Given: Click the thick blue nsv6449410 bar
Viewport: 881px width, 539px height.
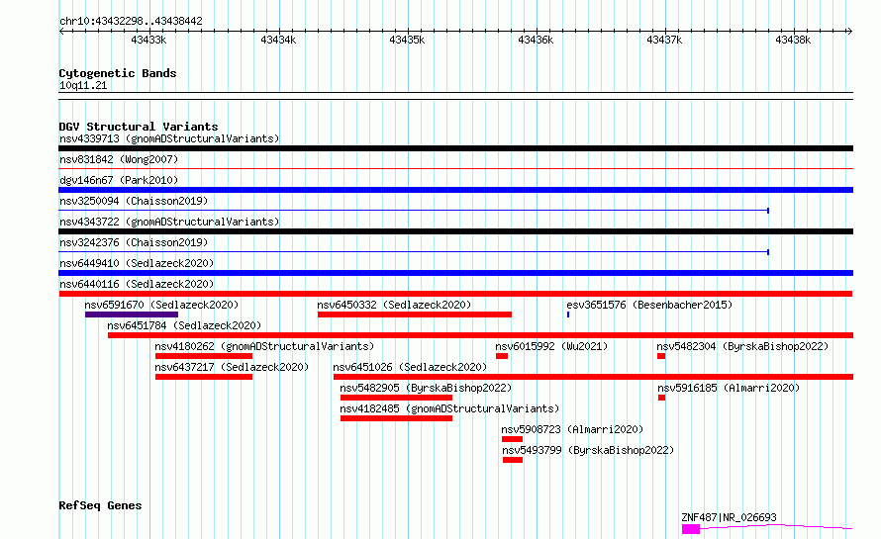Looking at the screenshot, I should click(x=455, y=273).
